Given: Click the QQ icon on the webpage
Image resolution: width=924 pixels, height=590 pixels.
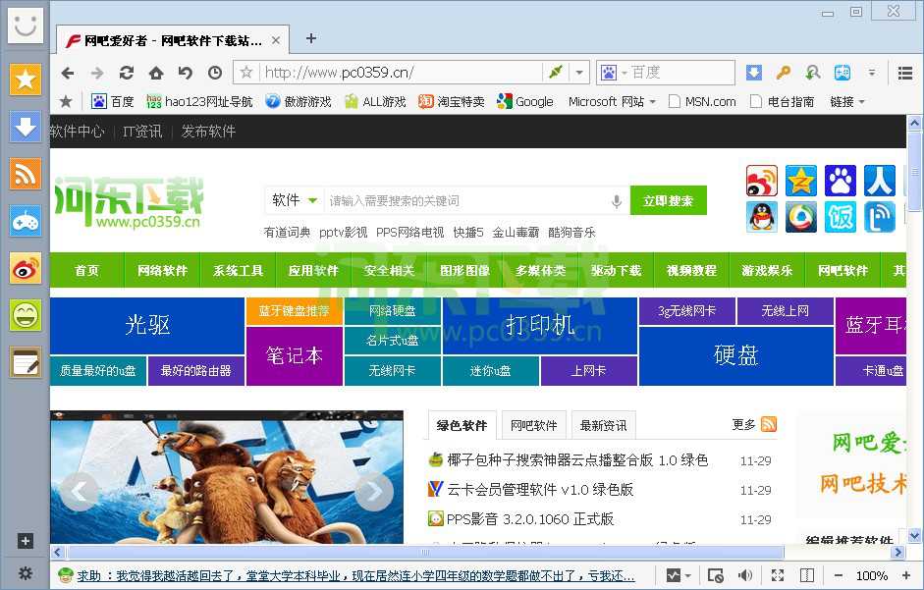Looking at the screenshot, I should [762, 218].
